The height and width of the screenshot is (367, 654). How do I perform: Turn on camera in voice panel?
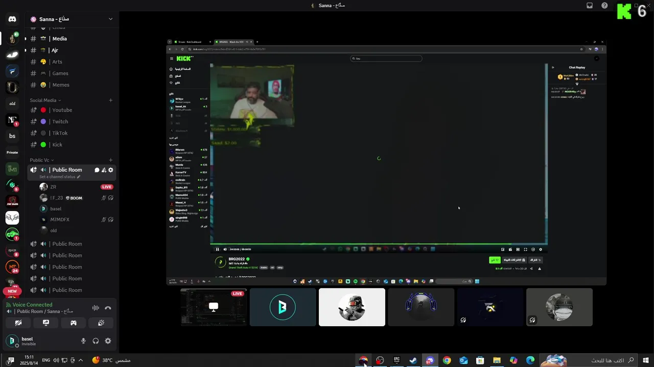pos(18,323)
